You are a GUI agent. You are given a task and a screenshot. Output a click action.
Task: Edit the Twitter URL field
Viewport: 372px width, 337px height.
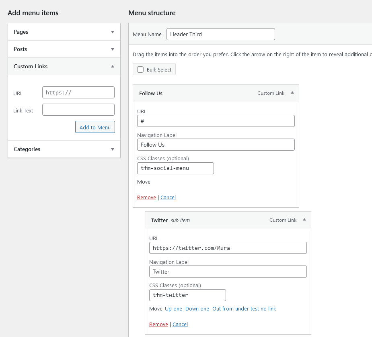[228, 248]
